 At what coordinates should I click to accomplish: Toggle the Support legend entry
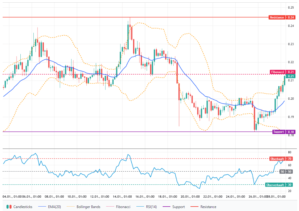pyautogui.click(x=174, y=207)
